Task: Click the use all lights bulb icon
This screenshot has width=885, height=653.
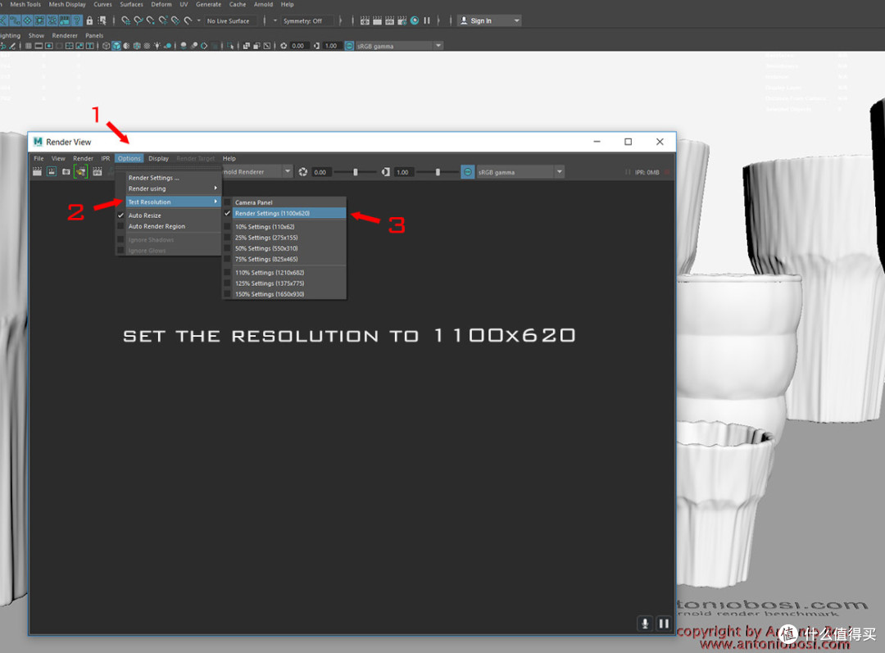Action: pyautogui.click(x=157, y=46)
